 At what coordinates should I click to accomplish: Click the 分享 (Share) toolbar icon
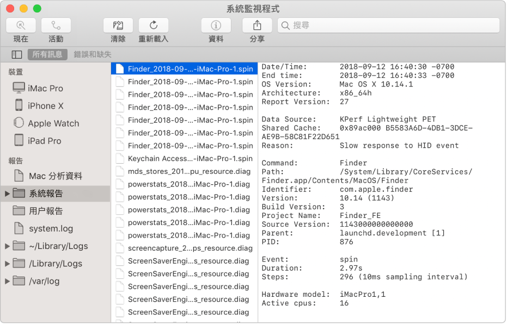257,26
